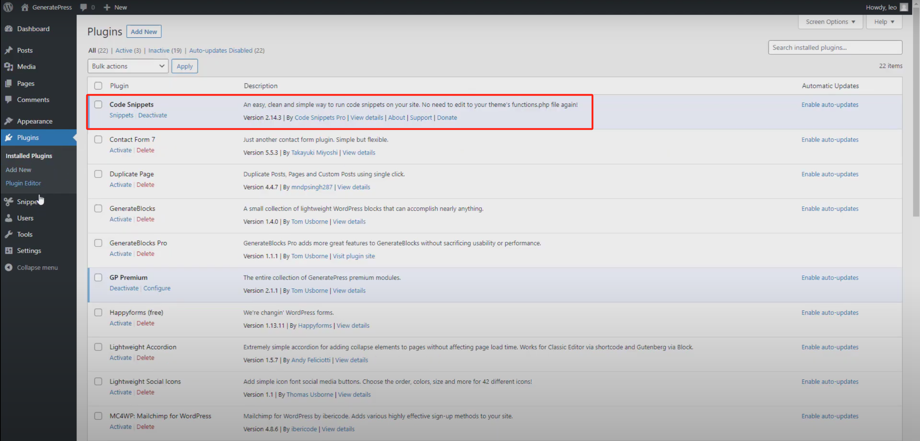This screenshot has height=441, width=920.
Task: Check the Code Snippets plugin checkbox
Action: tap(98, 105)
